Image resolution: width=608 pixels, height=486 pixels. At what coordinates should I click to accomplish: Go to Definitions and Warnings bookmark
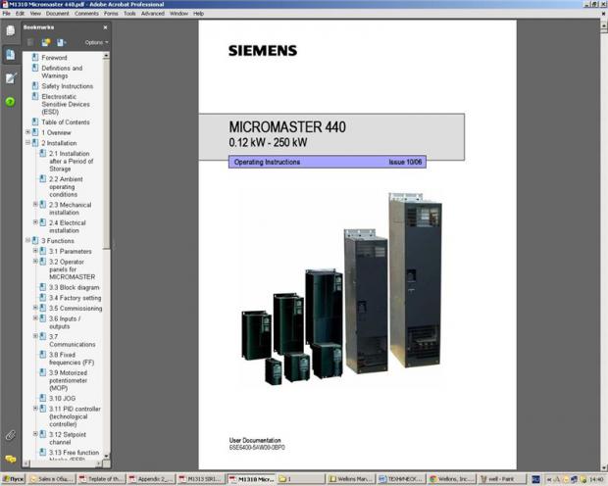pyautogui.click(x=62, y=72)
